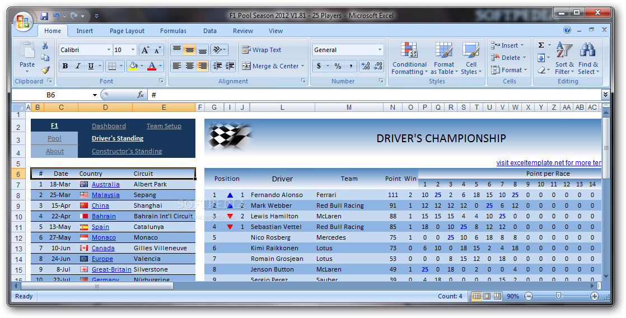The image size is (626, 318).
Task: Open the Review ribbon tab
Action: pos(243,31)
